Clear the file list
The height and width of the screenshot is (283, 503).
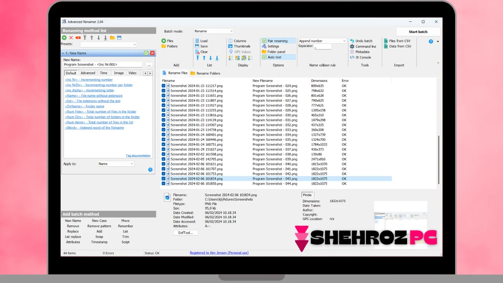click(x=201, y=52)
